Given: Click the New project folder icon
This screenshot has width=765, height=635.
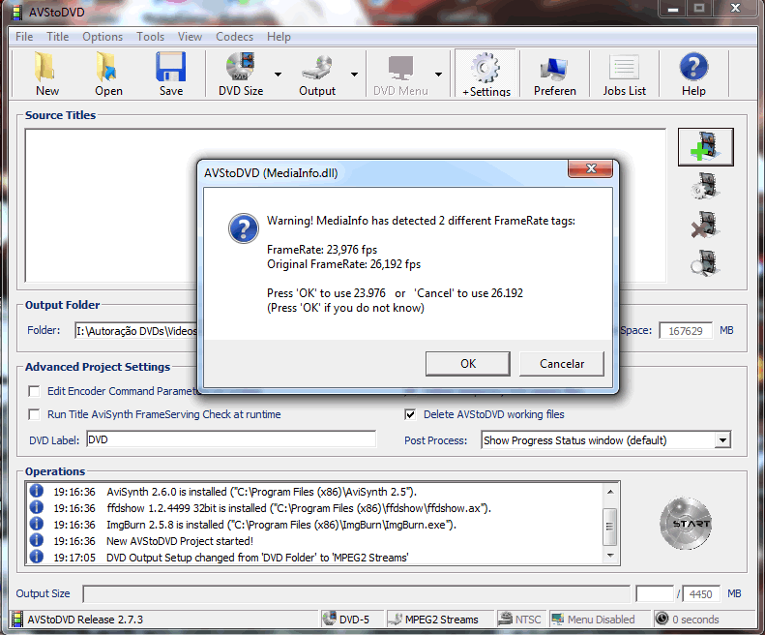Looking at the screenshot, I should (45, 67).
